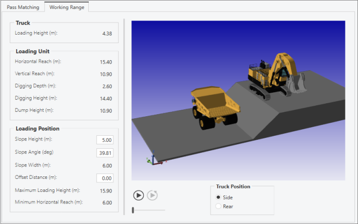
Task: Click the Truck Position group heading
Action: [233, 186]
